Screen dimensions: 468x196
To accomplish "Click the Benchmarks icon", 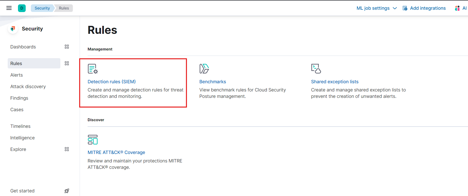I will pyautogui.click(x=204, y=69).
